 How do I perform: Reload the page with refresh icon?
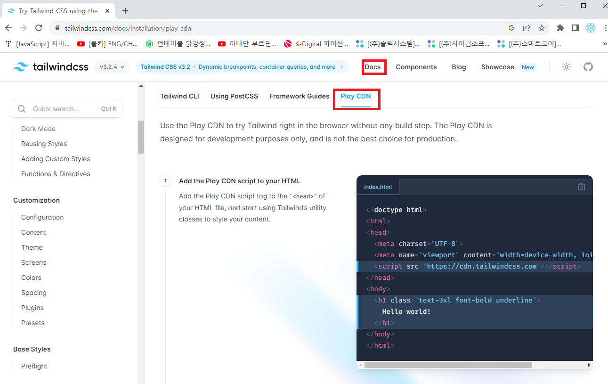[x=39, y=28]
